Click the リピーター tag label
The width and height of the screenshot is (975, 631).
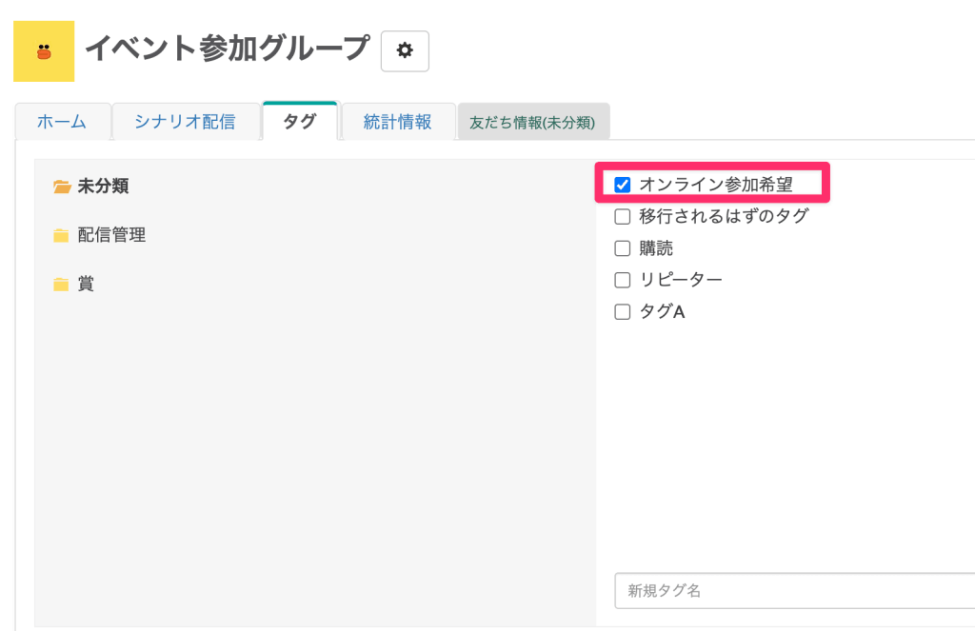pos(681,280)
